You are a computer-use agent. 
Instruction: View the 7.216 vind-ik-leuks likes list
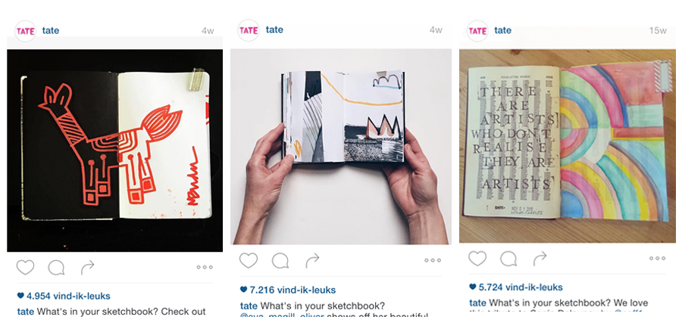point(288,290)
